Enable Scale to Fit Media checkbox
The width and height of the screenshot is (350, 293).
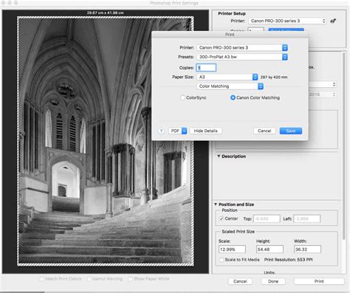tap(222, 260)
